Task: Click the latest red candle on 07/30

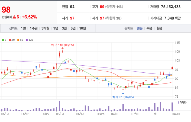Action: point(172,68)
